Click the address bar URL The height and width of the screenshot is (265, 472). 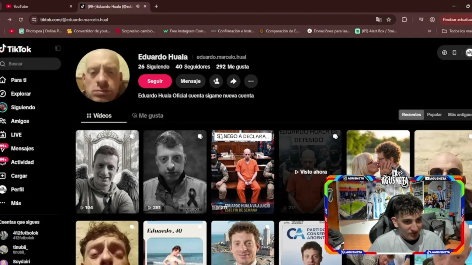click(74, 20)
